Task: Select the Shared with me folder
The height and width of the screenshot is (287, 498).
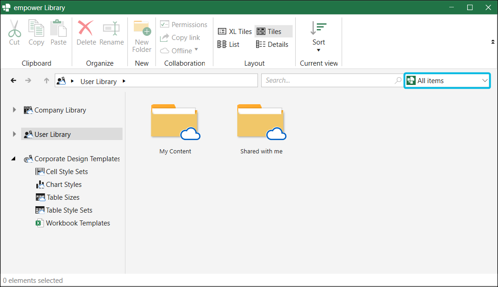Action: click(x=261, y=129)
